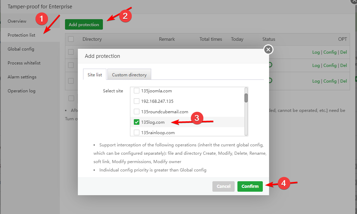Tick the 135rainloop.com checkbox
The image size is (357, 214).
(137, 132)
